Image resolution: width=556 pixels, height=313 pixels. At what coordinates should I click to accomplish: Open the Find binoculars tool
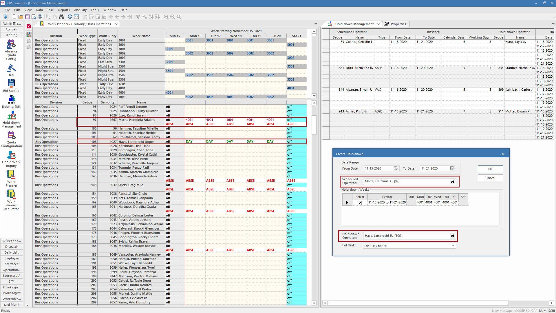[x=61, y=17]
